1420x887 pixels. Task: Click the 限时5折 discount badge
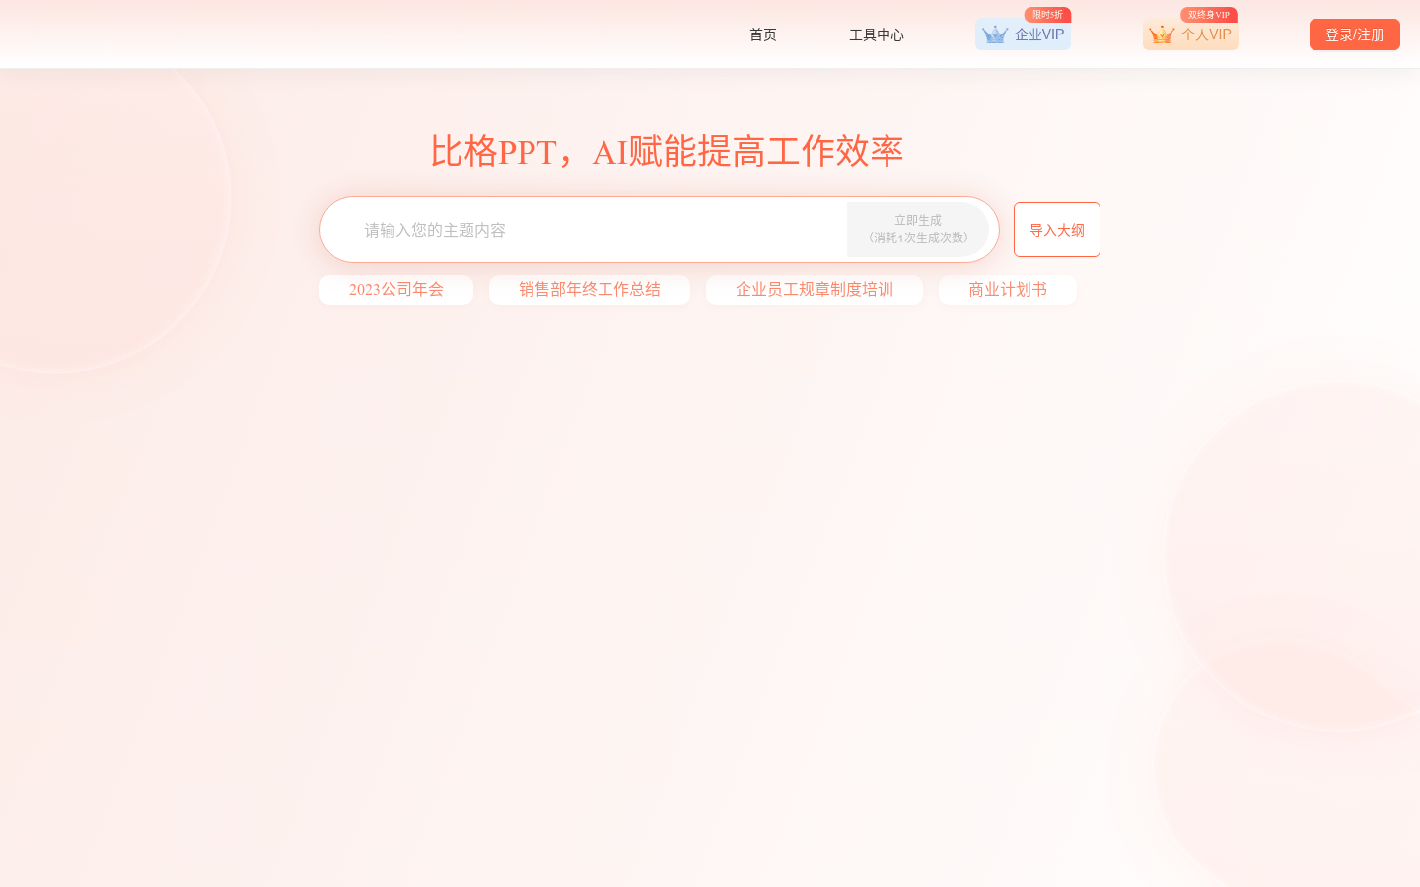(x=1047, y=15)
